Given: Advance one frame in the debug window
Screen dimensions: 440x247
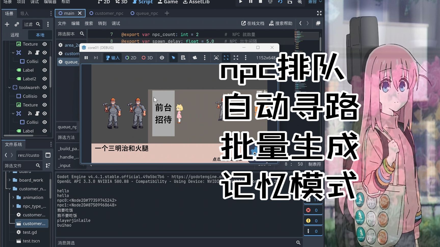Looking at the screenshot, I should pyautogui.click(x=96, y=58).
